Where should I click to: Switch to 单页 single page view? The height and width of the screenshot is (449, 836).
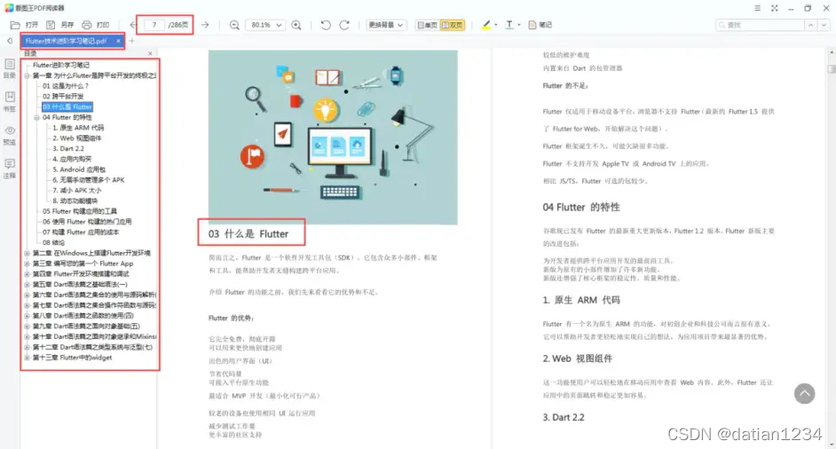point(427,25)
